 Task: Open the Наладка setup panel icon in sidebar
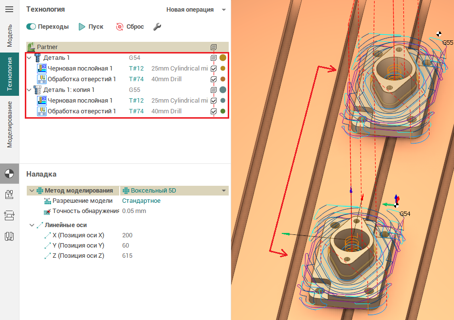click(x=9, y=174)
